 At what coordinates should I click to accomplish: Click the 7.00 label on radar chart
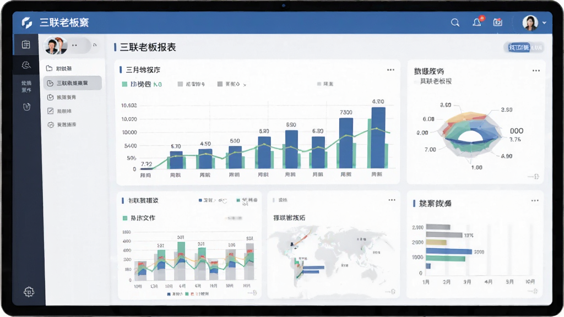pos(430,150)
